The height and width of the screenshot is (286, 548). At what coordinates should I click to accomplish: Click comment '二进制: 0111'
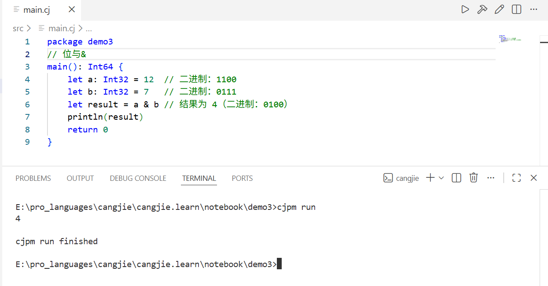click(208, 92)
